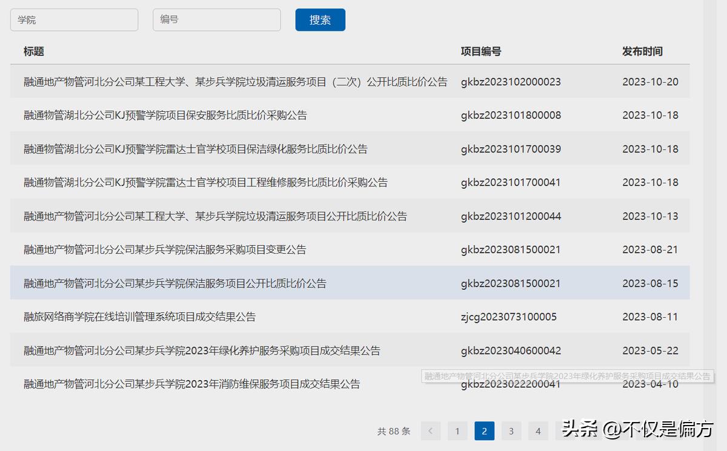Click the 项目编号 column header
This screenshot has width=727, height=451.
tap(480, 51)
